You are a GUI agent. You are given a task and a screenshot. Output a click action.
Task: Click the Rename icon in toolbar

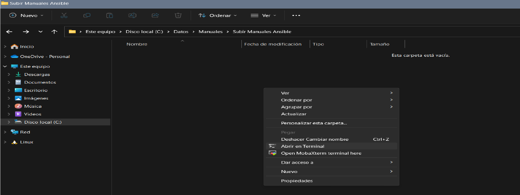[x=132, y=16]
